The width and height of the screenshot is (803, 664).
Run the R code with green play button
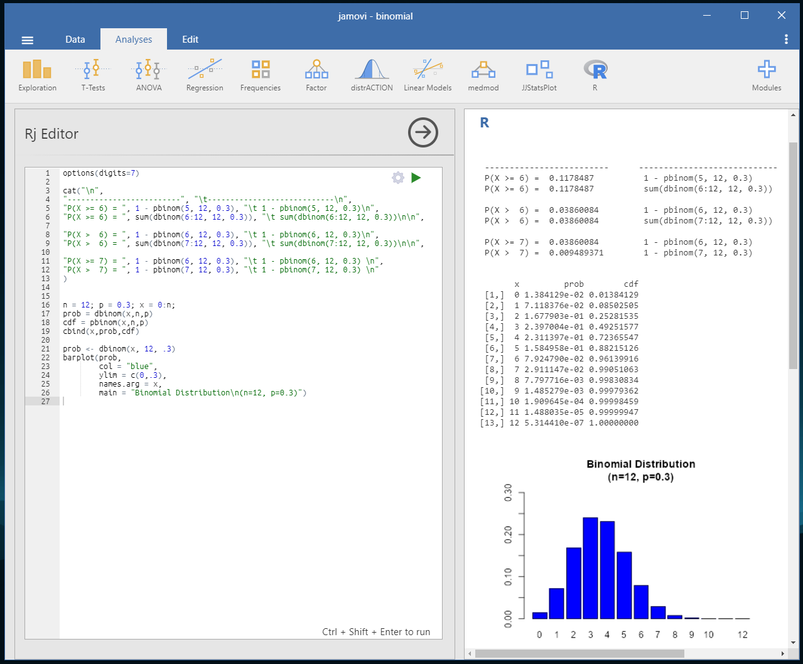[x=416, y=178]
